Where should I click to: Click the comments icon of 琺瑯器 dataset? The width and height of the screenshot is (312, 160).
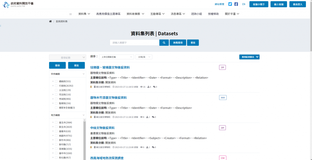pyautogui.click(x=154, y=87)
